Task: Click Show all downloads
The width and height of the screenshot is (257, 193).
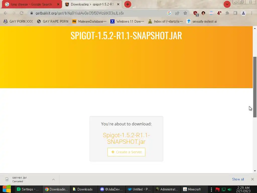Action: [238, 179]
